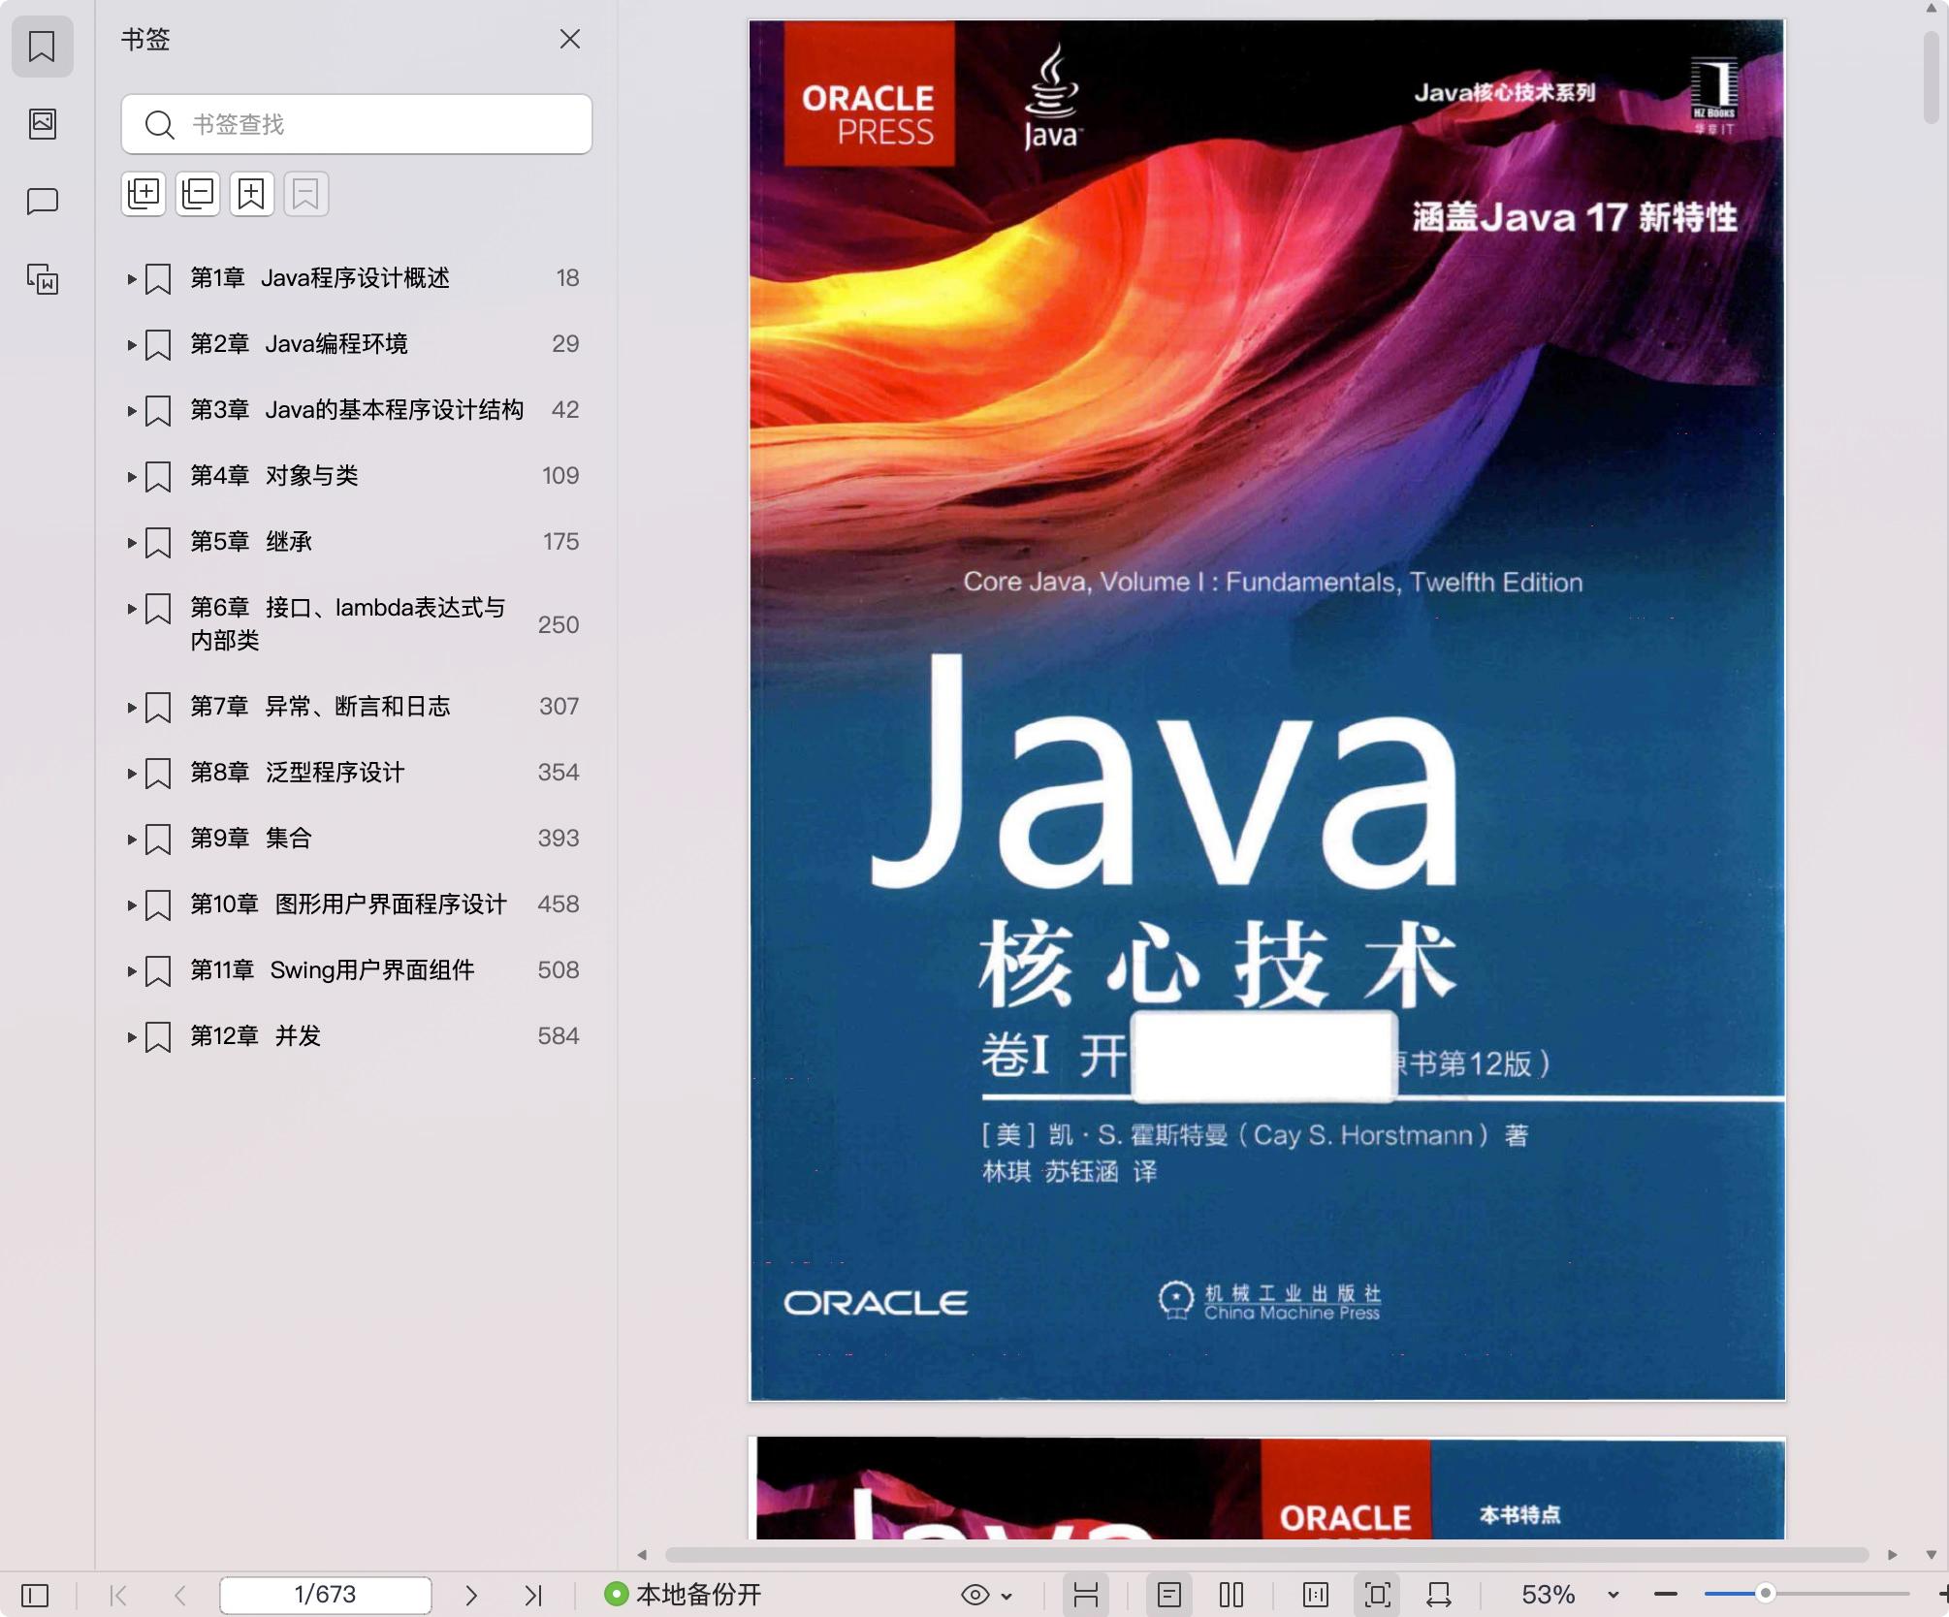
Task: Expand the 第2章 Java编程环境 bookmark
Action: click(x=132, y=344)
